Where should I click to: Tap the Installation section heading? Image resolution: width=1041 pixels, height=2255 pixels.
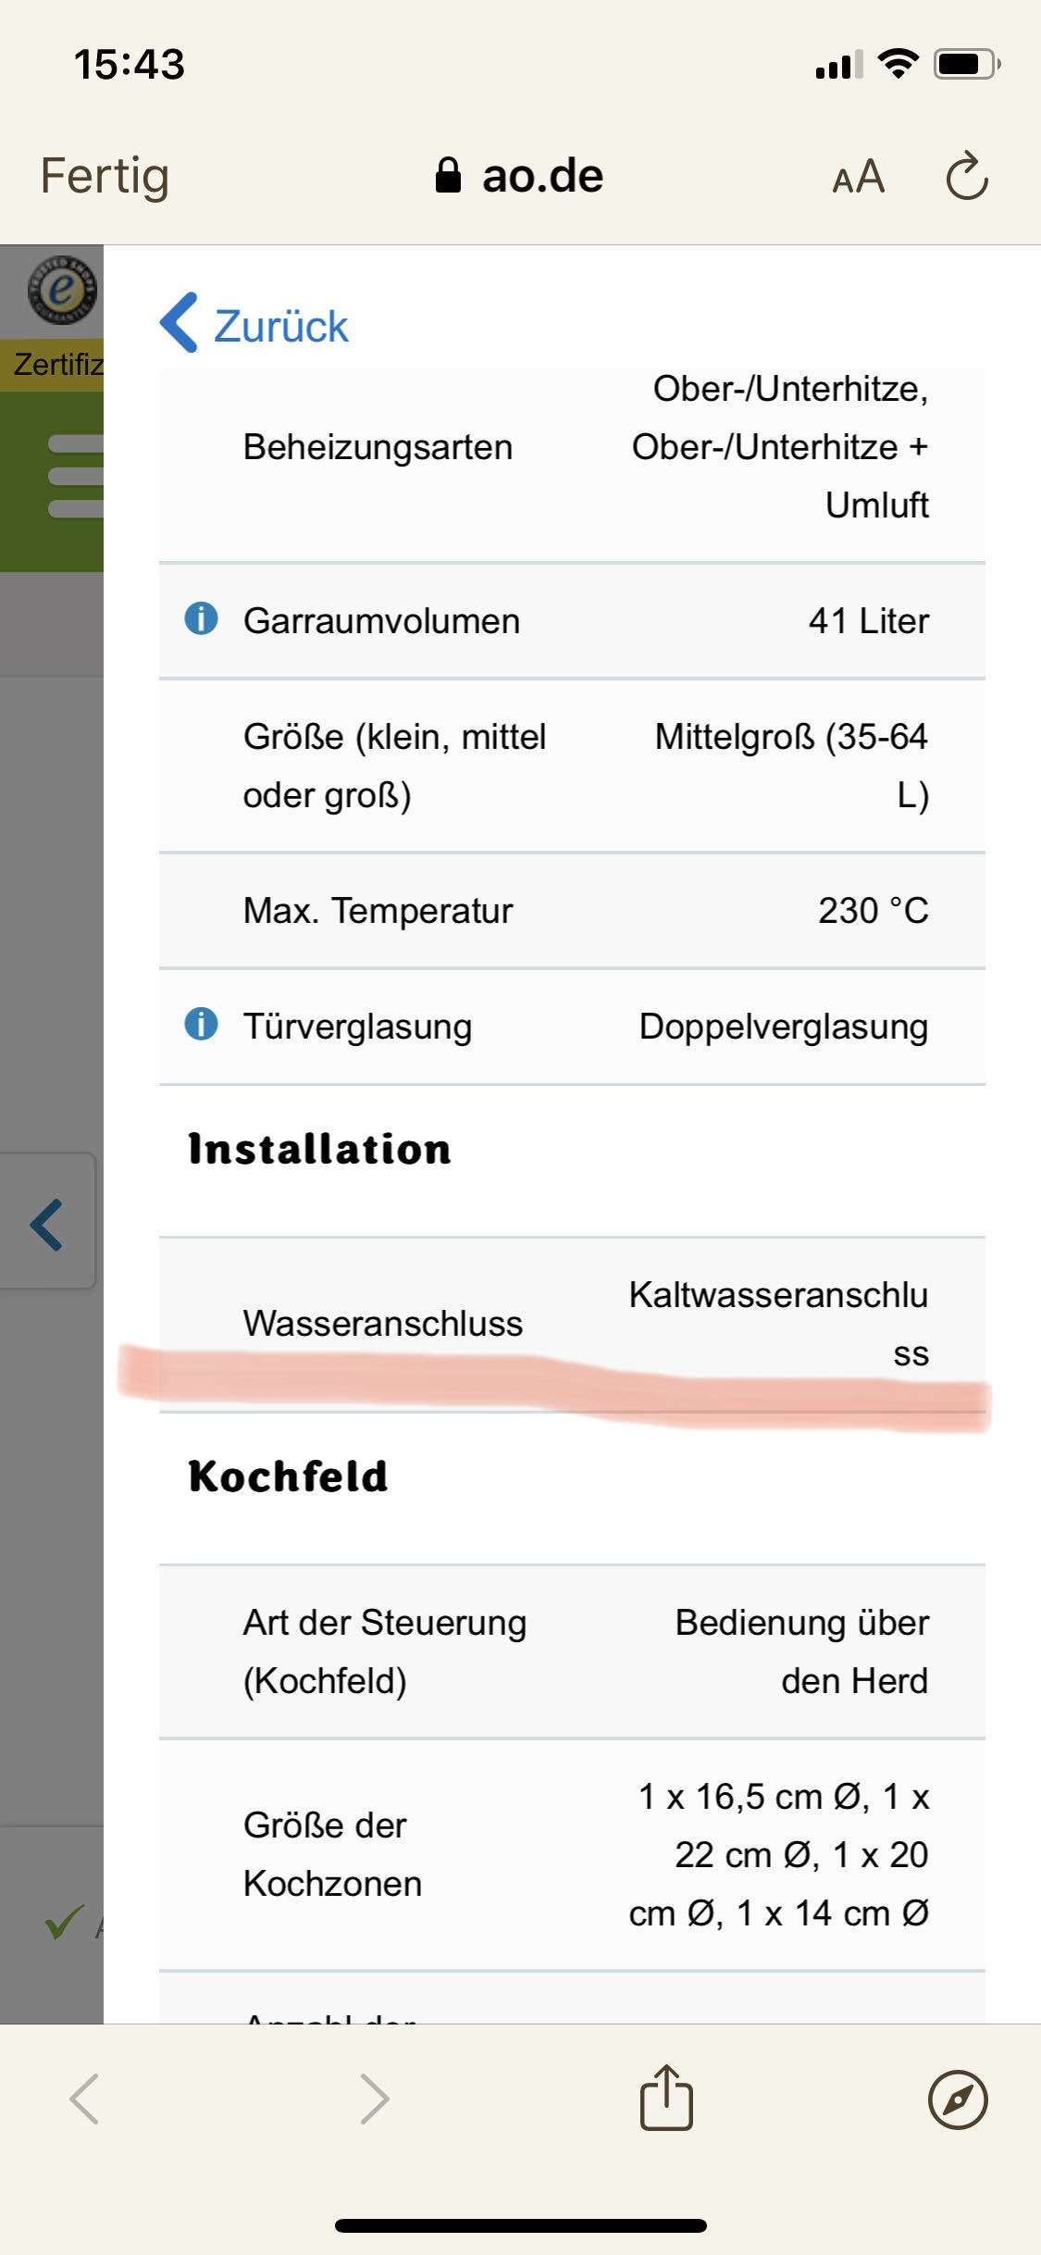(319, 1149)
